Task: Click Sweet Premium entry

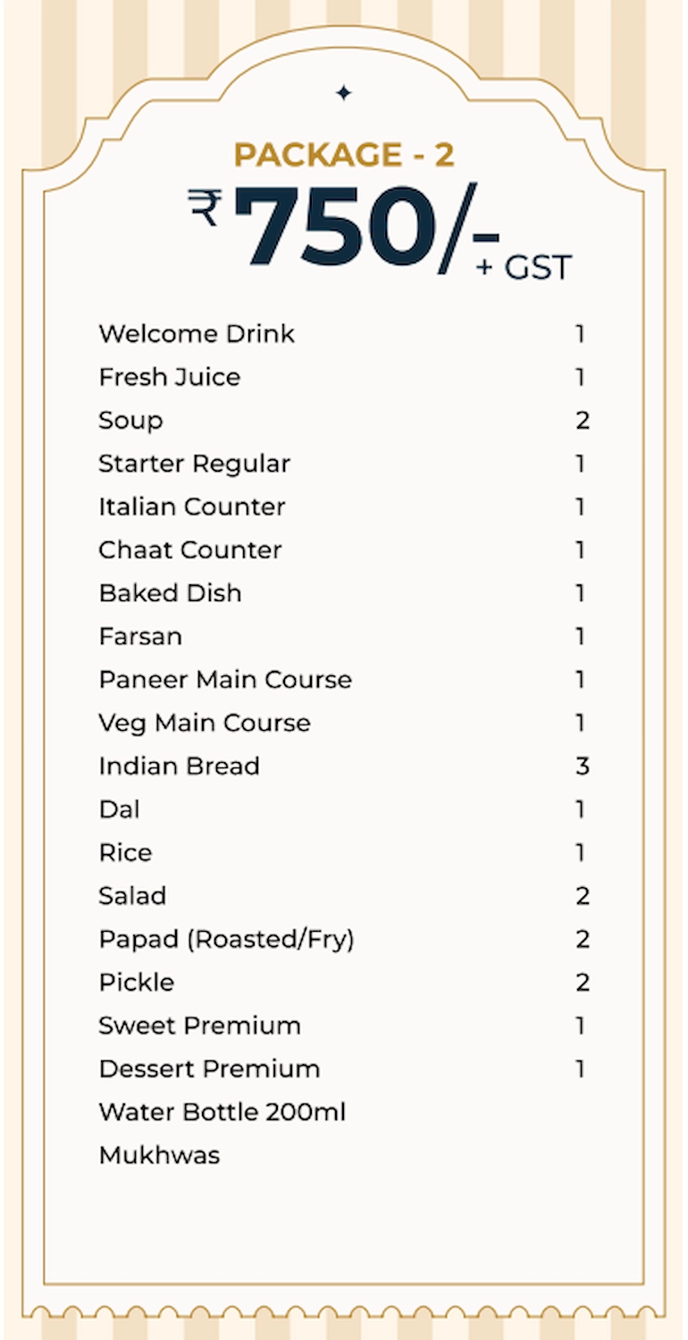Action: tap(199, 1026)
